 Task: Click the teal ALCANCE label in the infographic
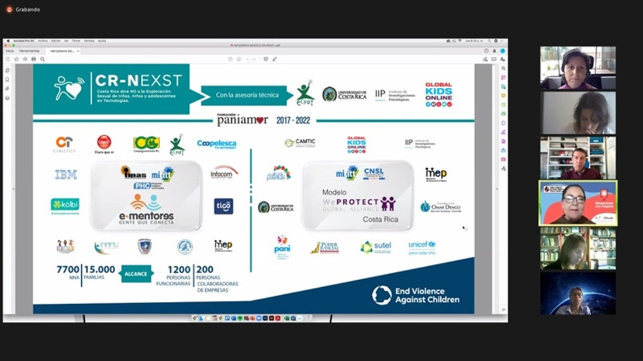click(x=136, y=274)
